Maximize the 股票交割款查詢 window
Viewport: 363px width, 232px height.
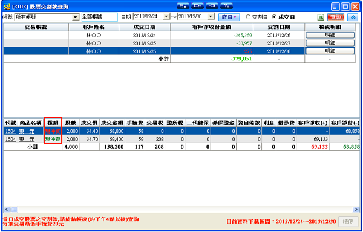(x=345, y=7)
